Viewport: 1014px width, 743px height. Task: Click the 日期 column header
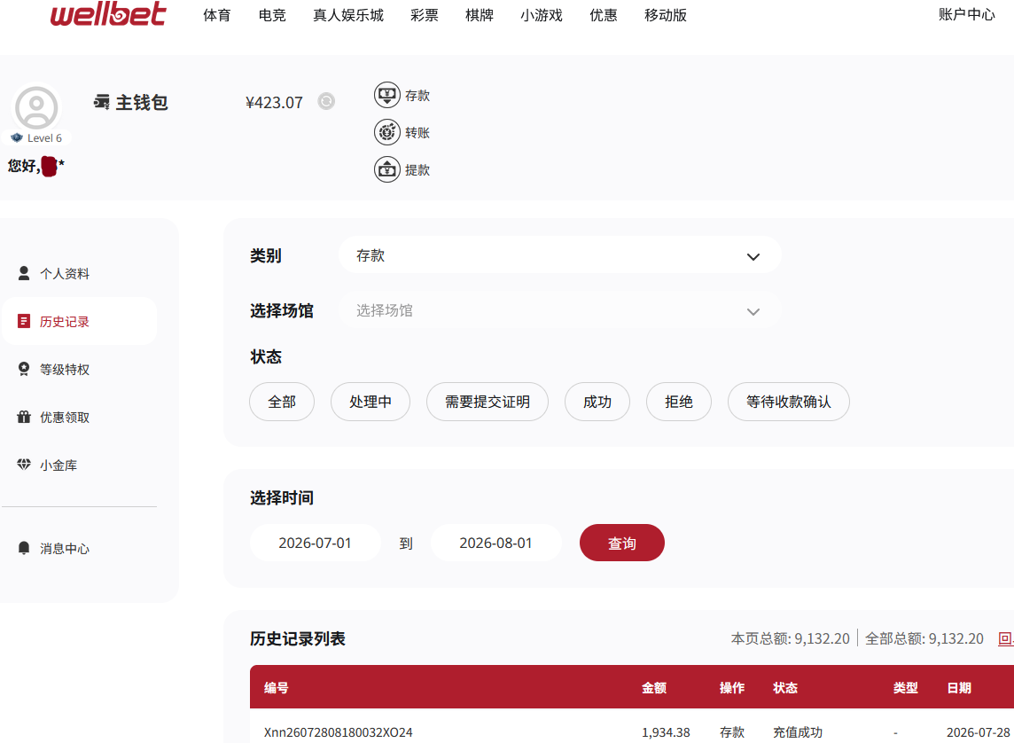click(x=959, y=687)
